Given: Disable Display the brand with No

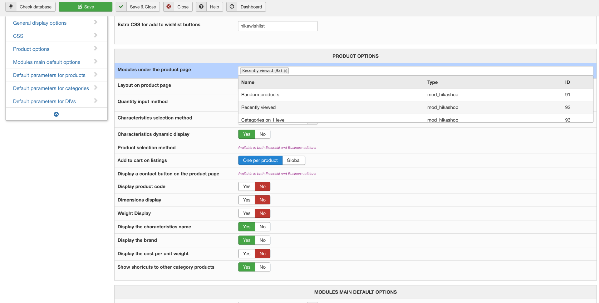Looking at the screenshot, I should point(263,240).
